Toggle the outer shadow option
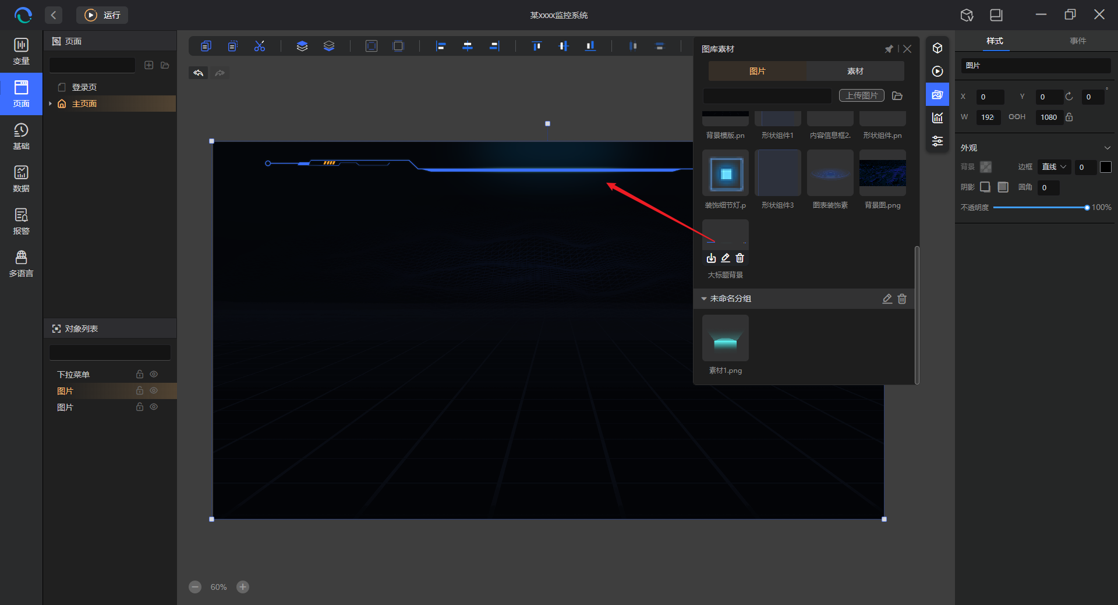 click(x=985, y=187)
